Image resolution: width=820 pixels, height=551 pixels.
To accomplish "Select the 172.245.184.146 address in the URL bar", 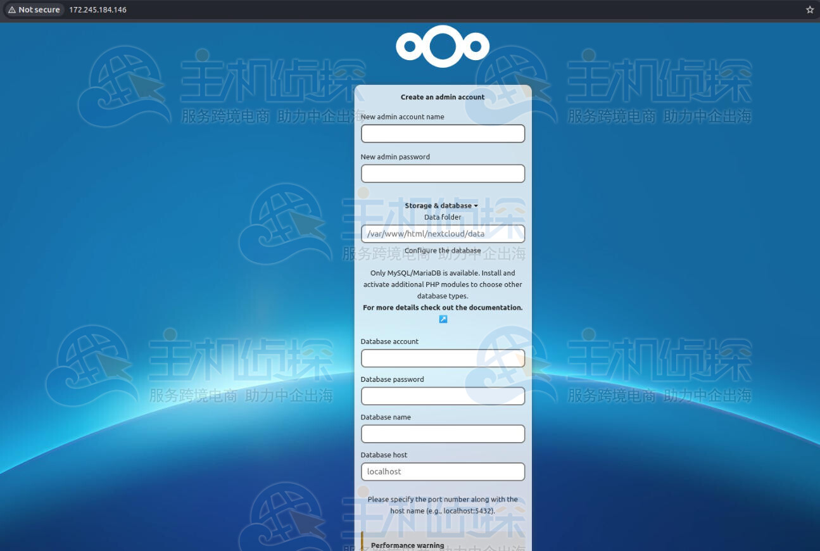I will 98,9.
